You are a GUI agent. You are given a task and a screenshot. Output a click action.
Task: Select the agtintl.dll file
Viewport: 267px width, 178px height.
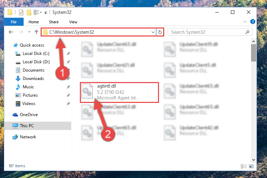point(119,92)
